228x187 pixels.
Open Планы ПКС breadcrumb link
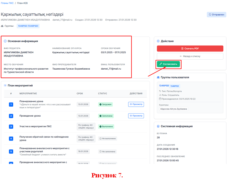pyautogui.click(x=6, y=3)
